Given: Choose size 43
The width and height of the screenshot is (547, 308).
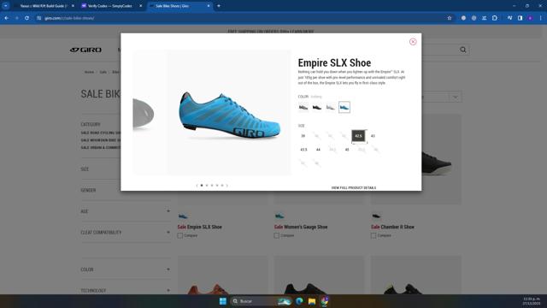Looking at the screenshot, I should (x=373, y=136).
